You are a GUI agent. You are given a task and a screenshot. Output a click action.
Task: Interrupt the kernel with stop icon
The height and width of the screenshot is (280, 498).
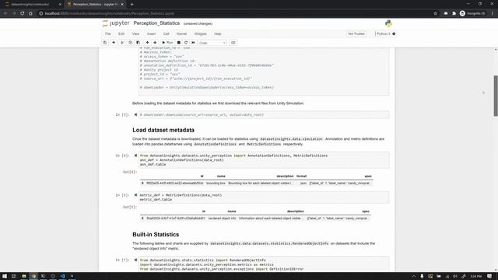tap(179, 43)
